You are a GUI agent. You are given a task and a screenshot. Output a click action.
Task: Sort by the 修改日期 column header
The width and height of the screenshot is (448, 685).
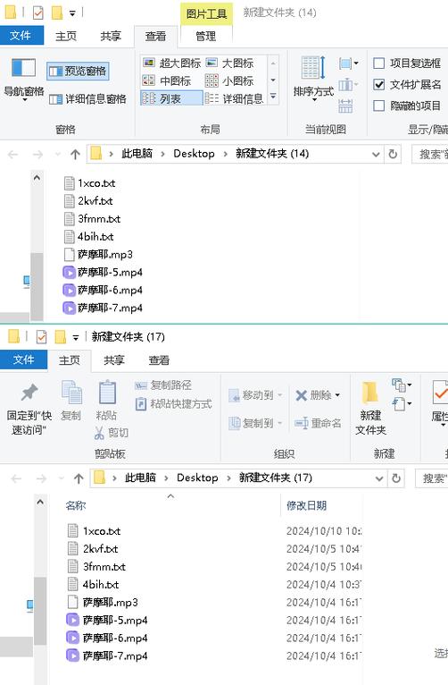click(x=306, y=506)
